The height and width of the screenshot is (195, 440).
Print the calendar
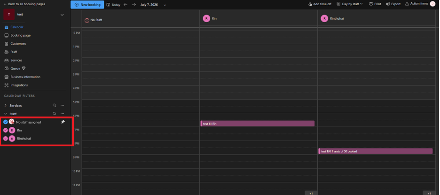coord(375,4)
